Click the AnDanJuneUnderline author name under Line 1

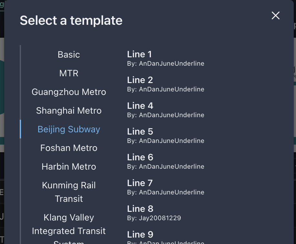click(165, 63)
